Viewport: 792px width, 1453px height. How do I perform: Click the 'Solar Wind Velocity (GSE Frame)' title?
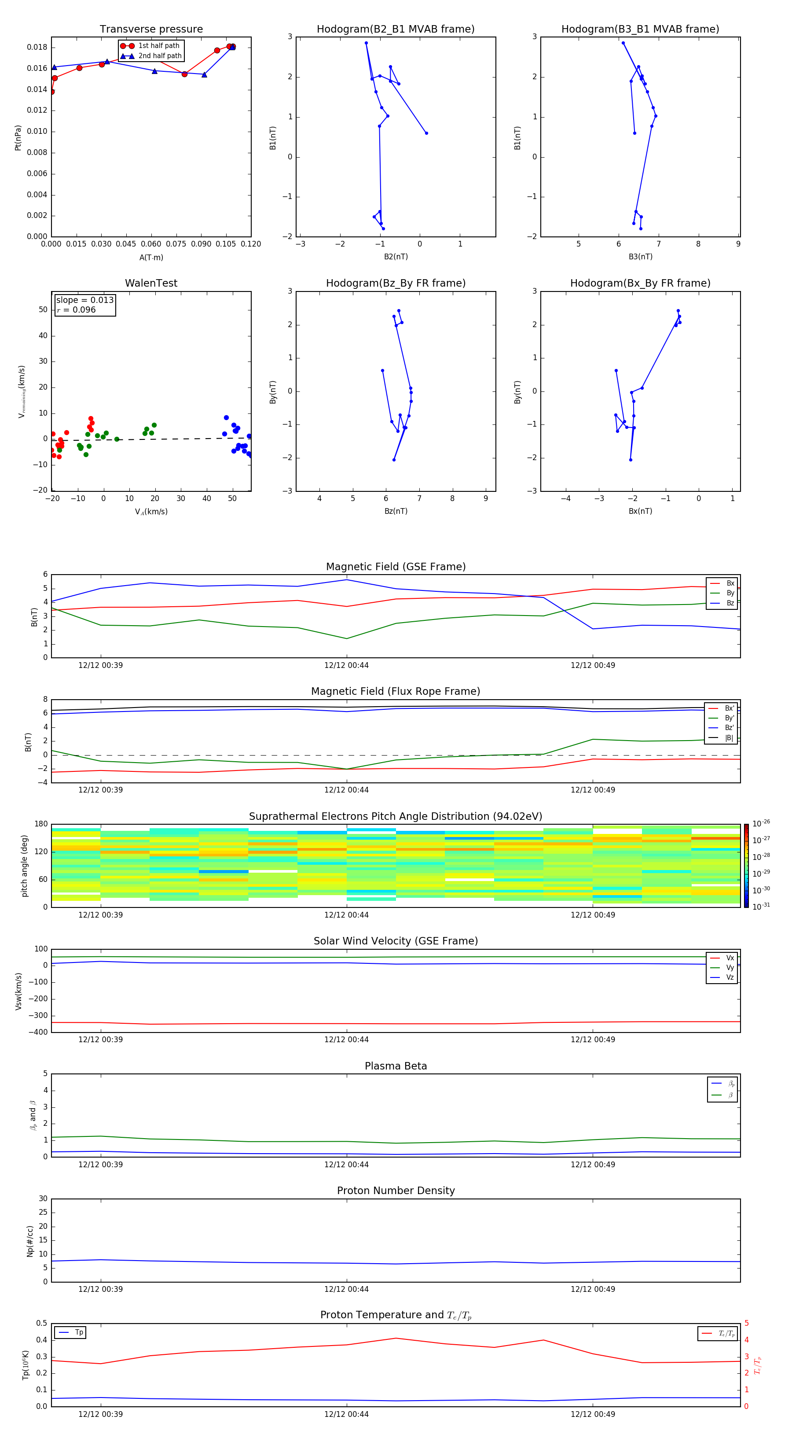[396, 941]
